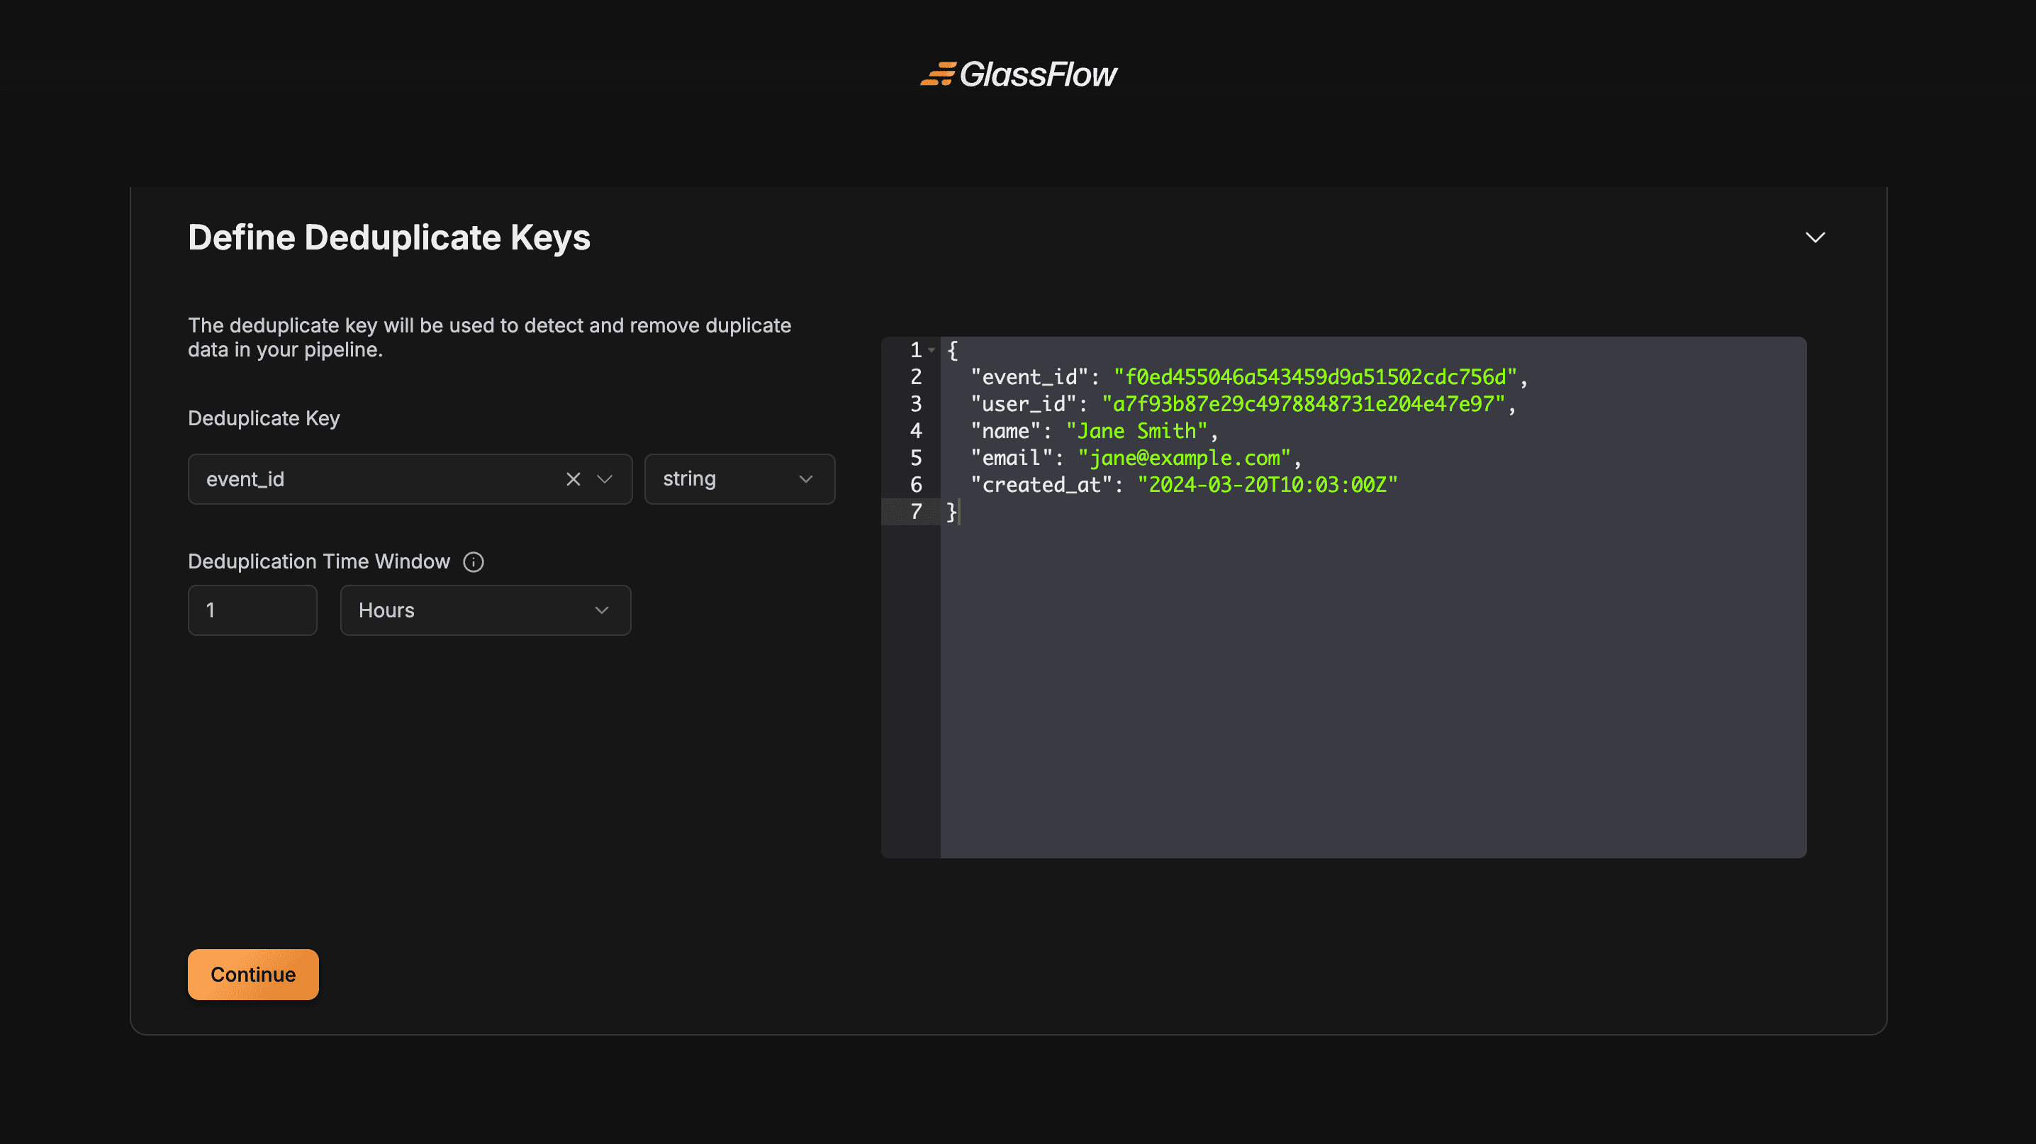This screenshot has width=2036, height=1144.
Task: Click the GlassFlow logo
Action: [x=1018, y=74]
